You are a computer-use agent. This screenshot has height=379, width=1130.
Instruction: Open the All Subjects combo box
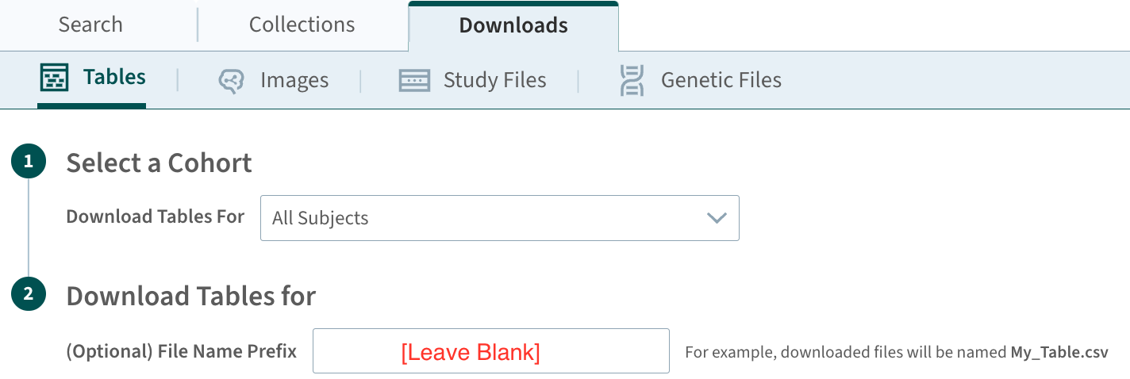pyautogui.click(x=500, y=218)
